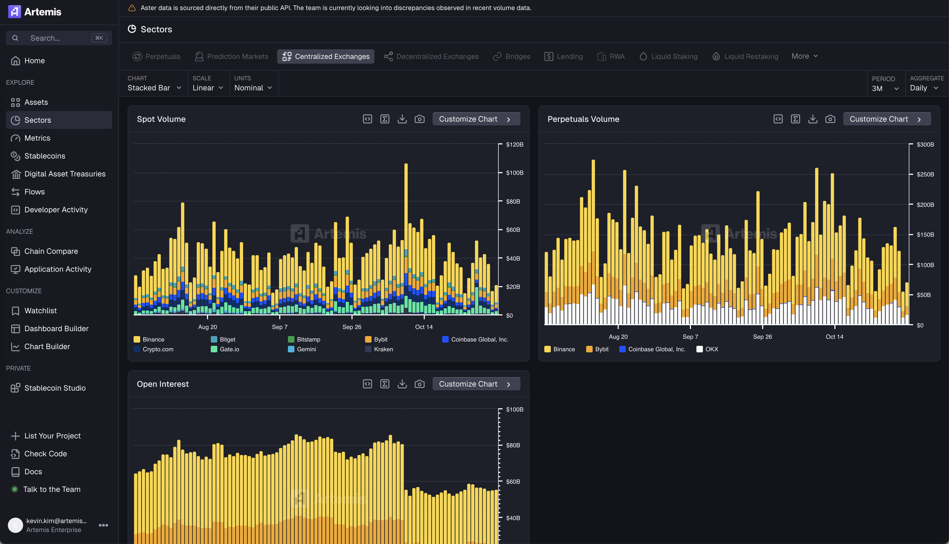The image size is (949, 544).
Task: Open the Talk to the Team link
Action: [x=52, y=489]
